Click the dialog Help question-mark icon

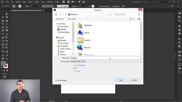(139, 19)
